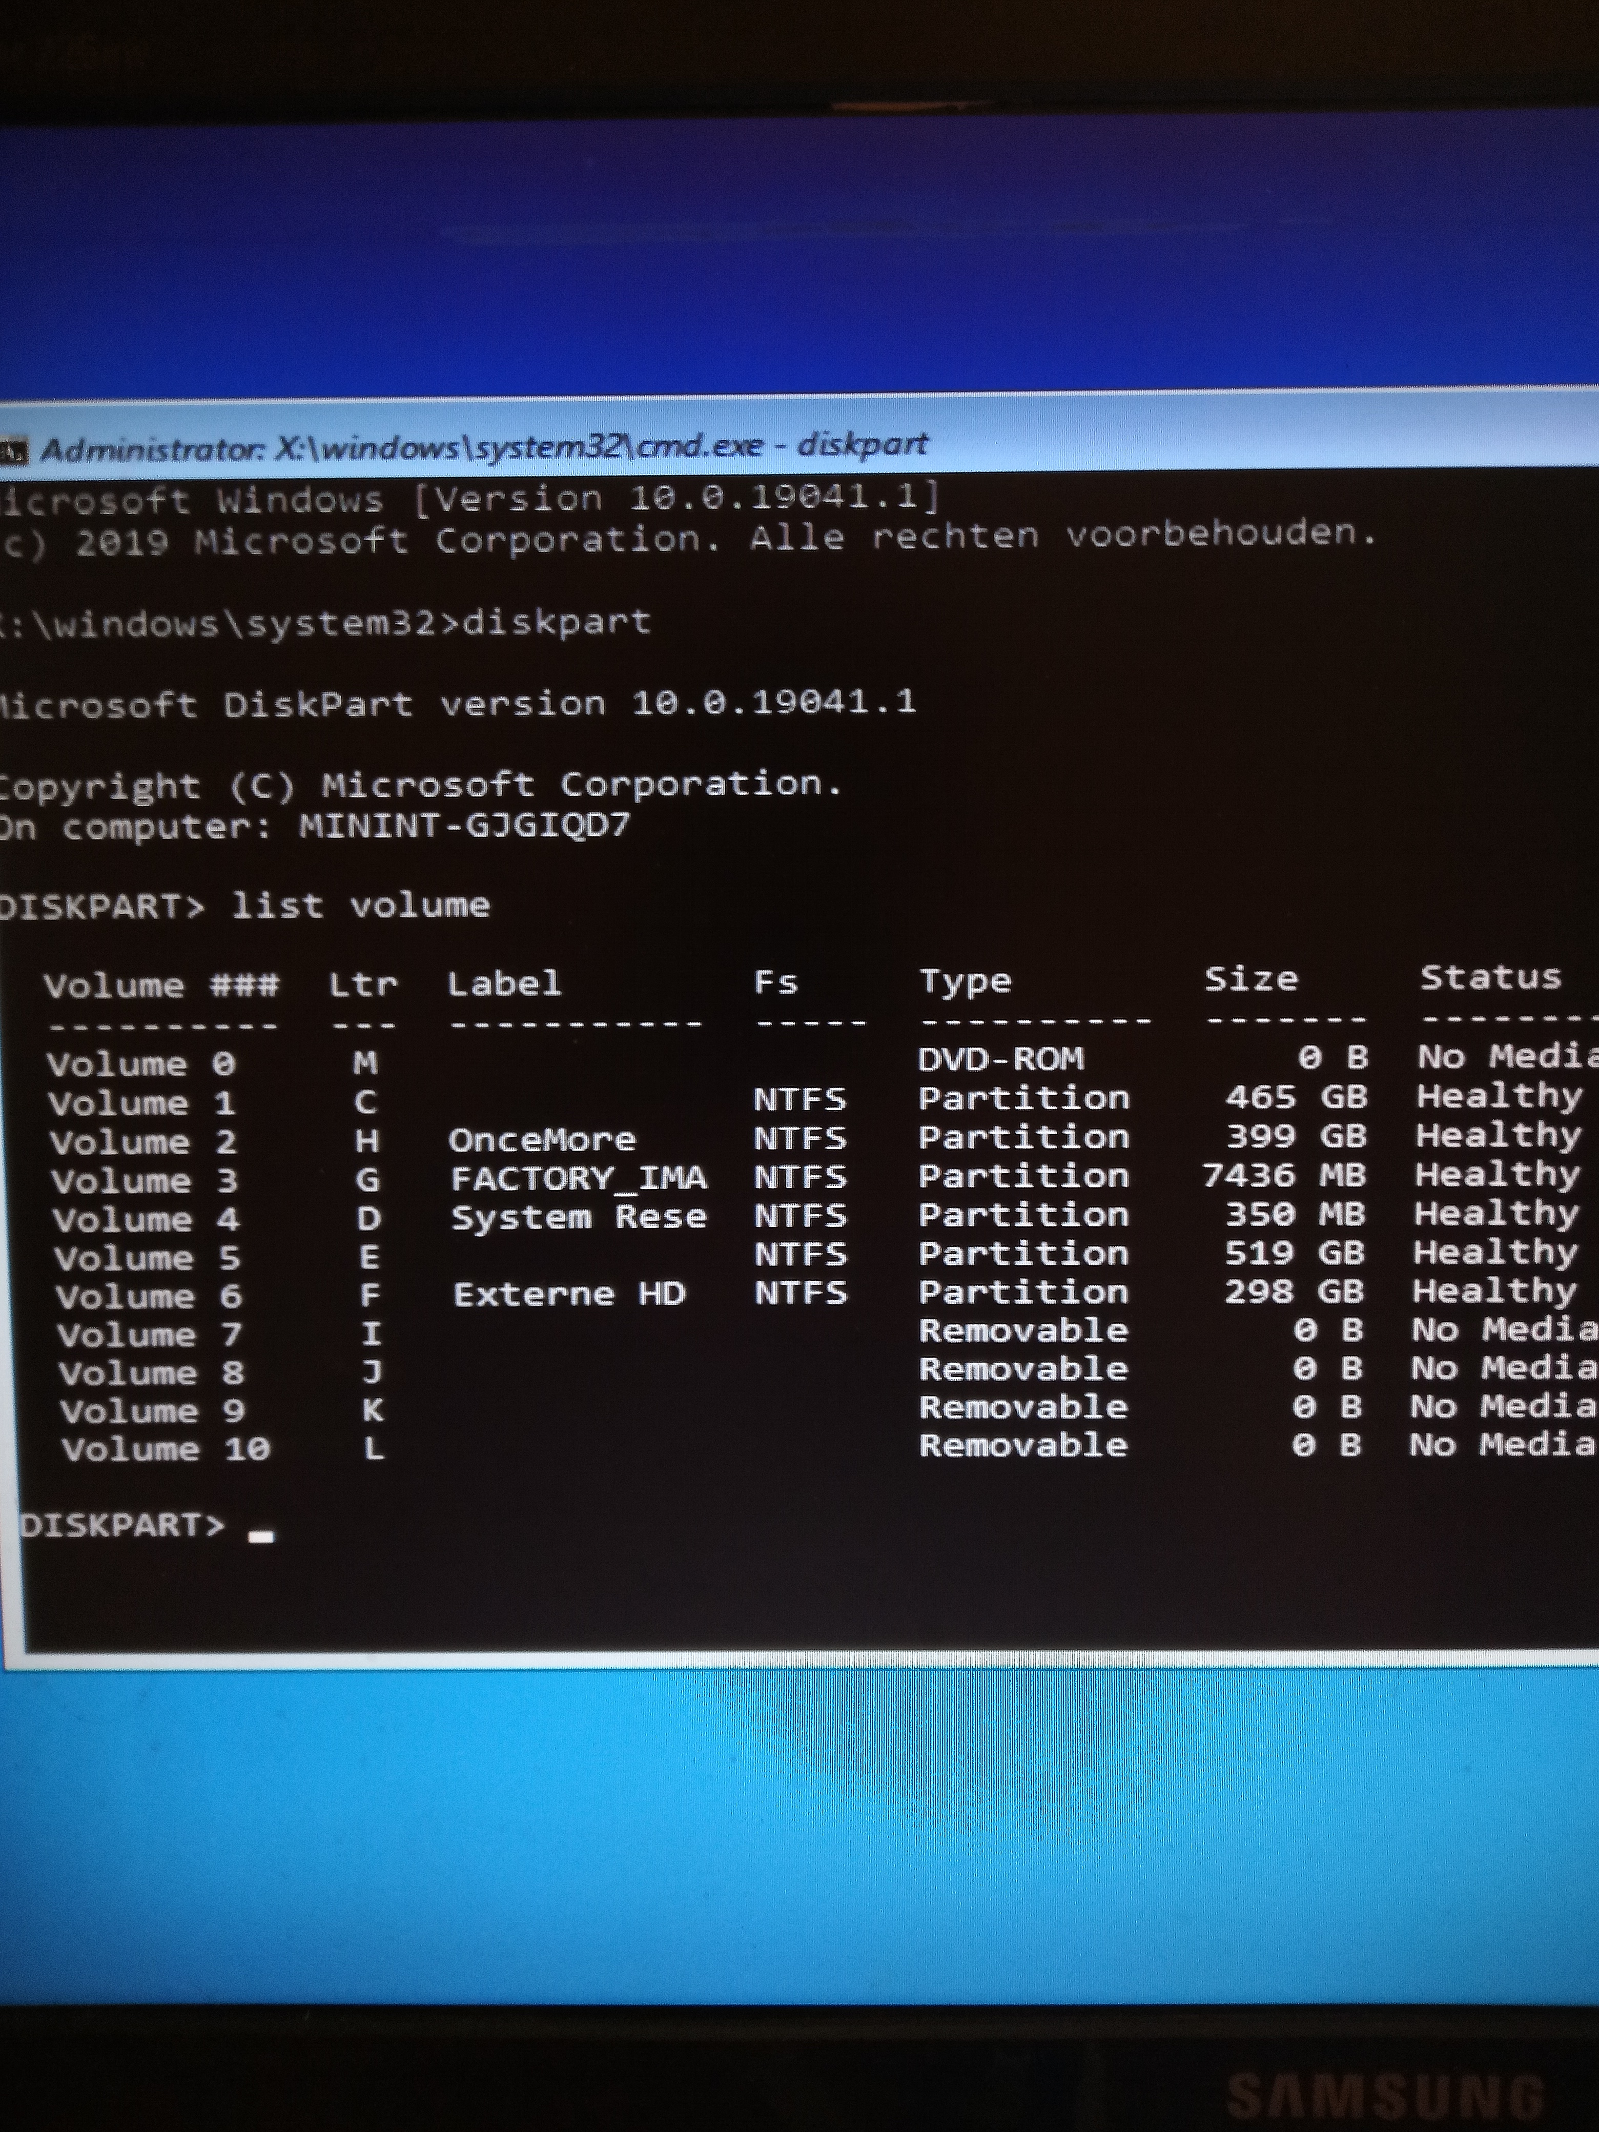Click the 'Volume 5' row label
Image resolution: width=1599 pixels, height=2132 pixels.
148,1258
